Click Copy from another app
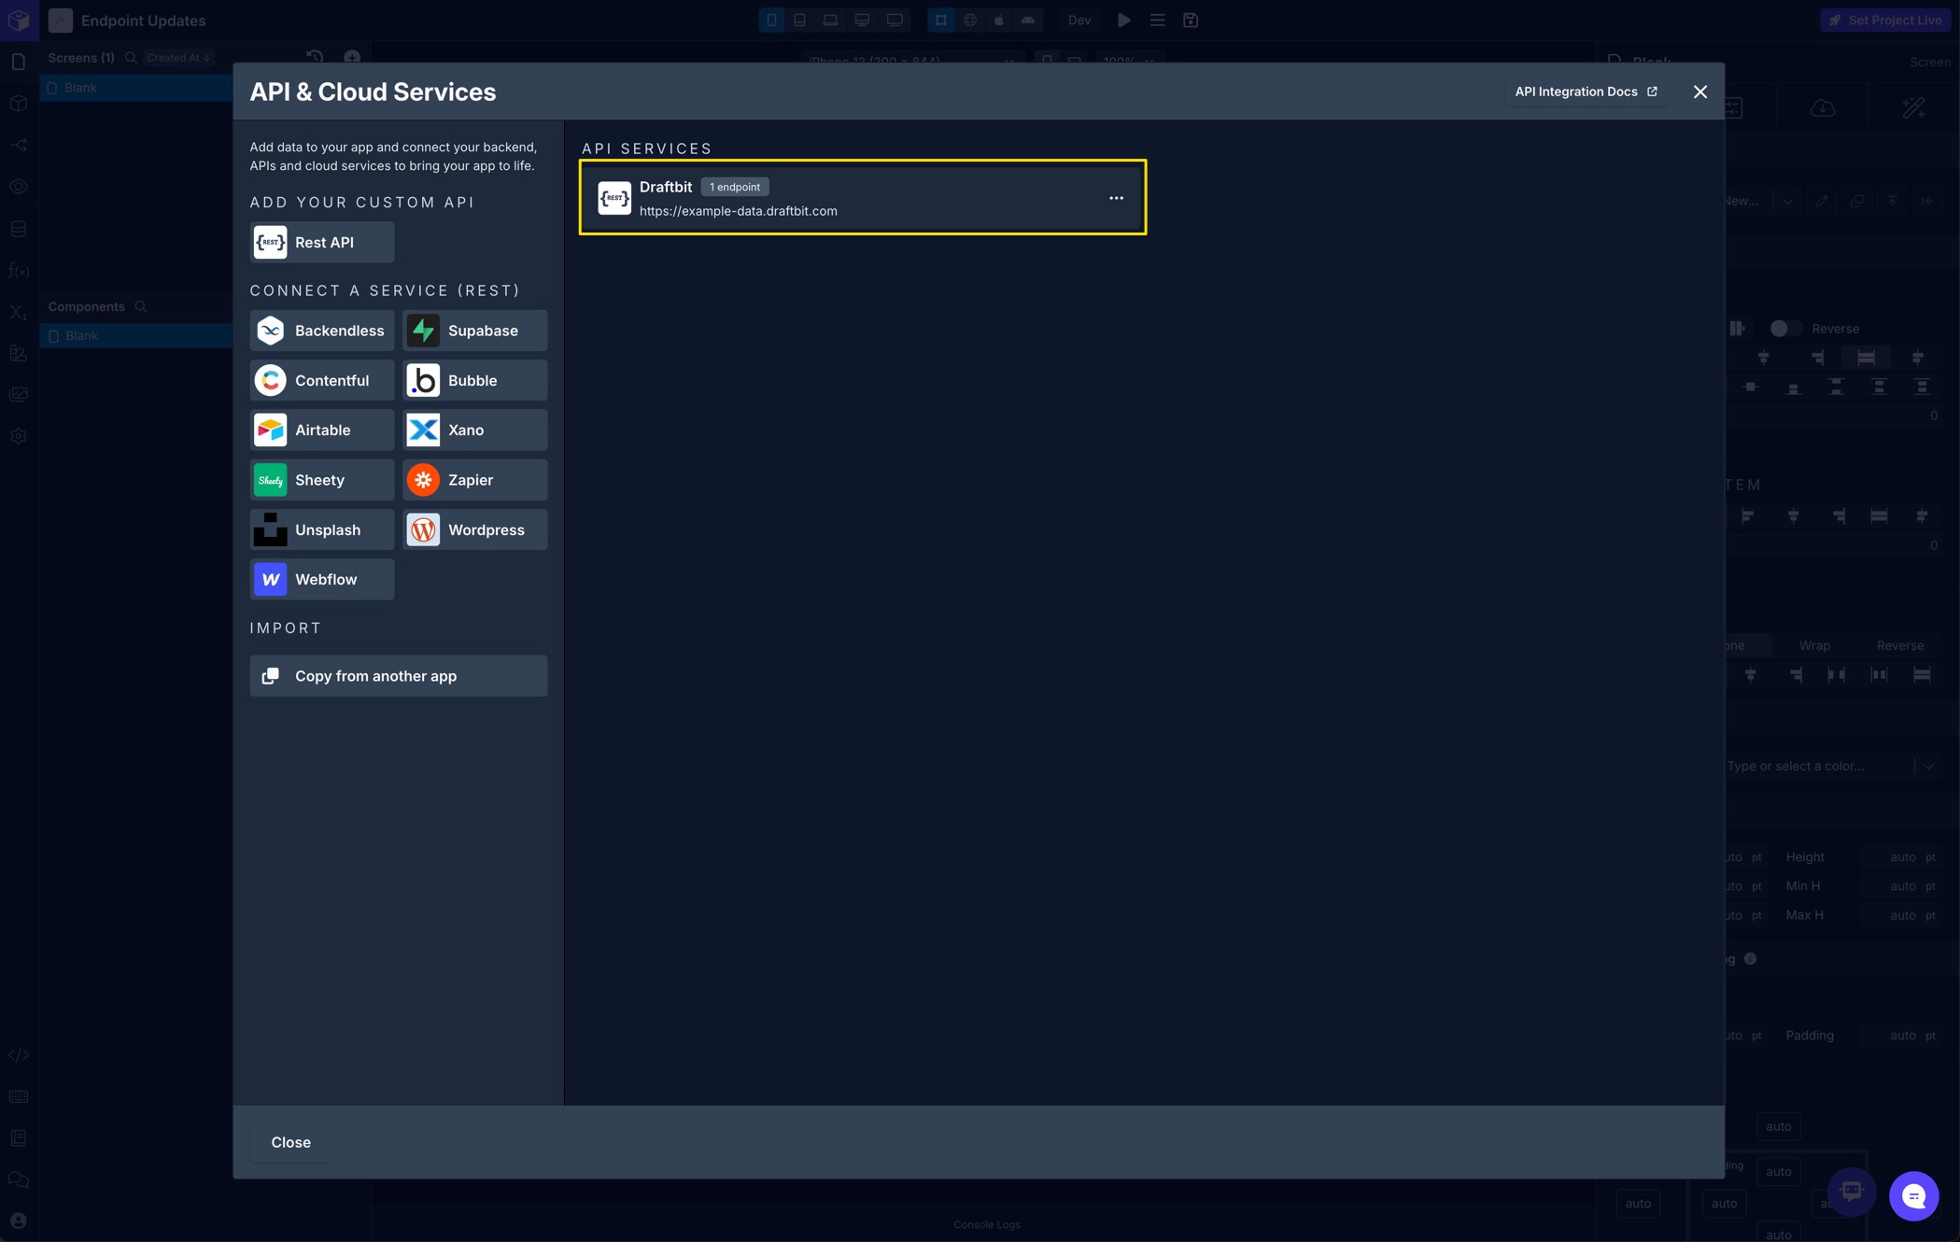 point(398,676)
